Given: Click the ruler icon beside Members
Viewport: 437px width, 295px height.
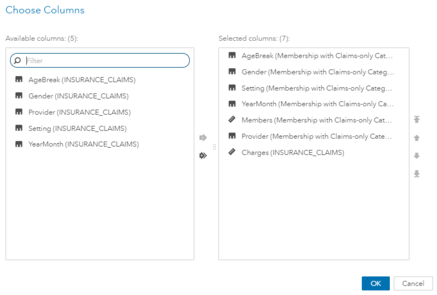Looking at the screenshot, I should point(232,120).
